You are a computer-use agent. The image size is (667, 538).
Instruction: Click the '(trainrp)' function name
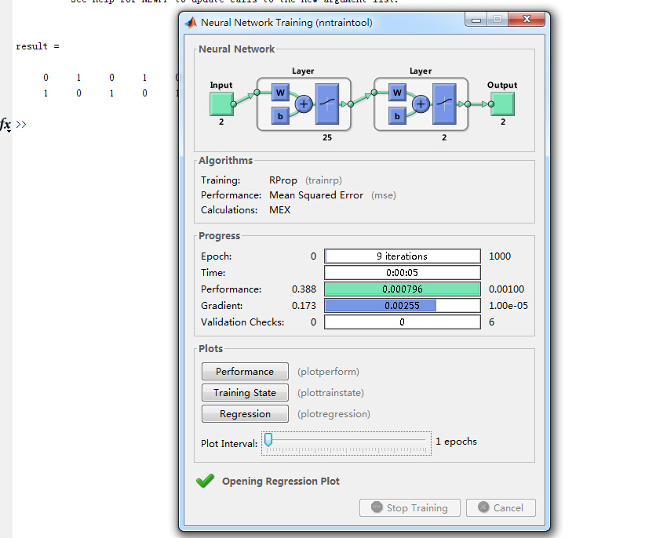[x=324, y=180]
